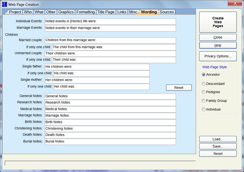Screen dimensions: 244x172
Task: Click the Medical Notes input field
Action: tap(110, 109)
